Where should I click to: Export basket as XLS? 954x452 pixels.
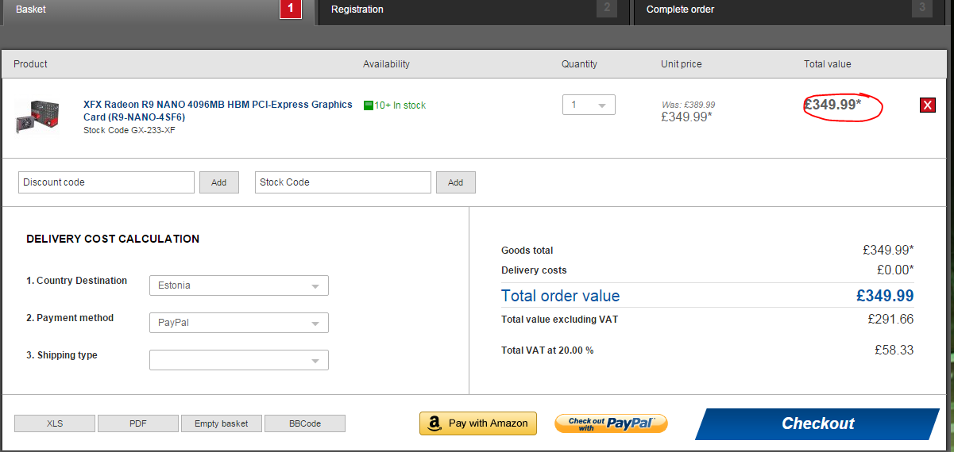(55, 423)
